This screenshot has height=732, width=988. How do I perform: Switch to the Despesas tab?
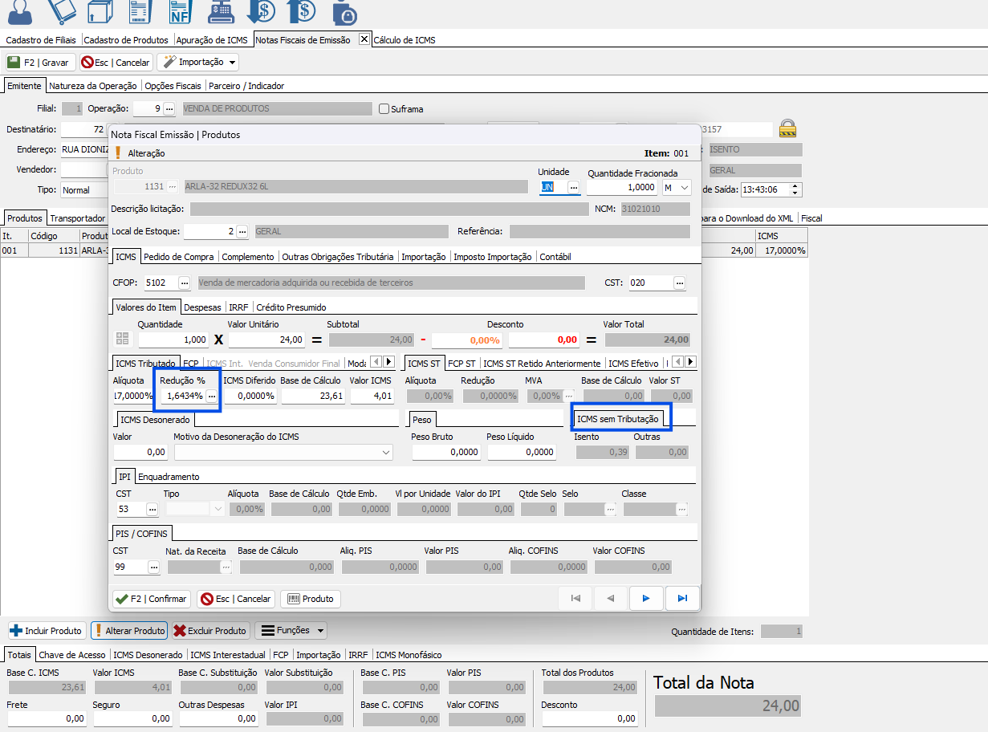(204, 307)
